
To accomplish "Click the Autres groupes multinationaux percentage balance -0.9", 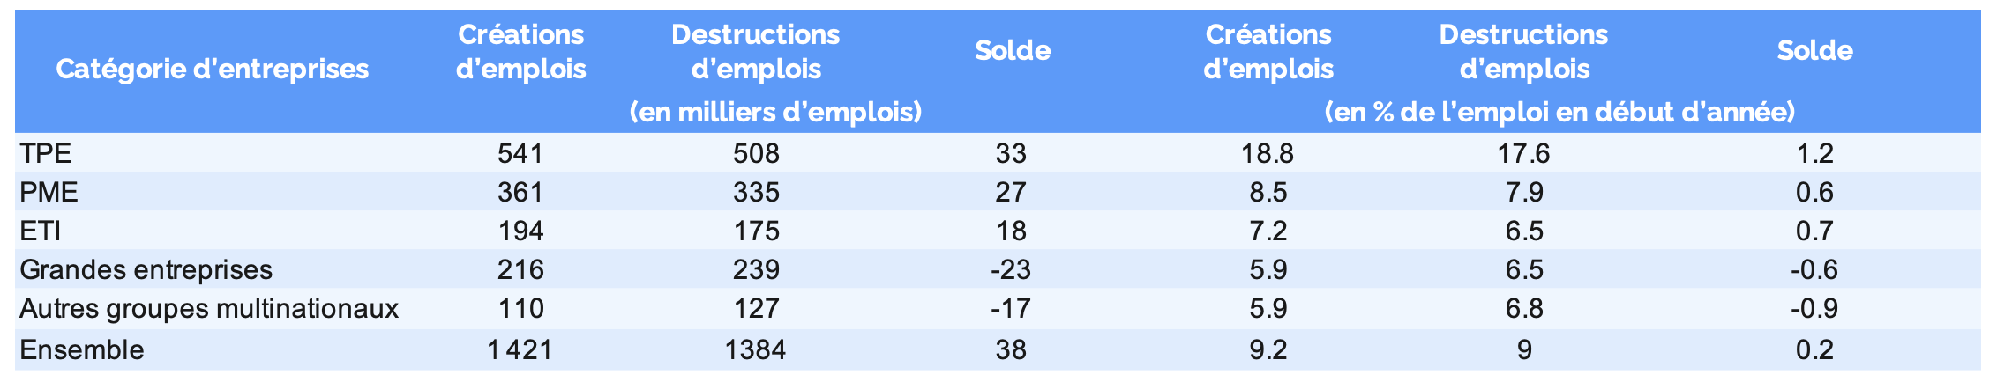I will pos(1814,309).
